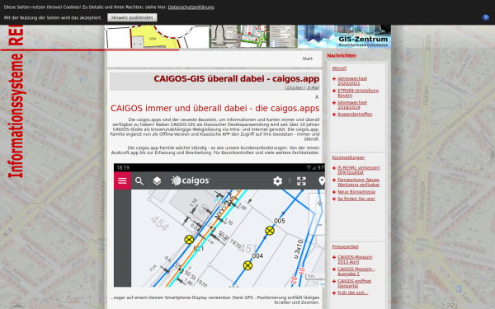Open the Start menu item
This screenshot has height=309, width=495.
coord(307,59)
